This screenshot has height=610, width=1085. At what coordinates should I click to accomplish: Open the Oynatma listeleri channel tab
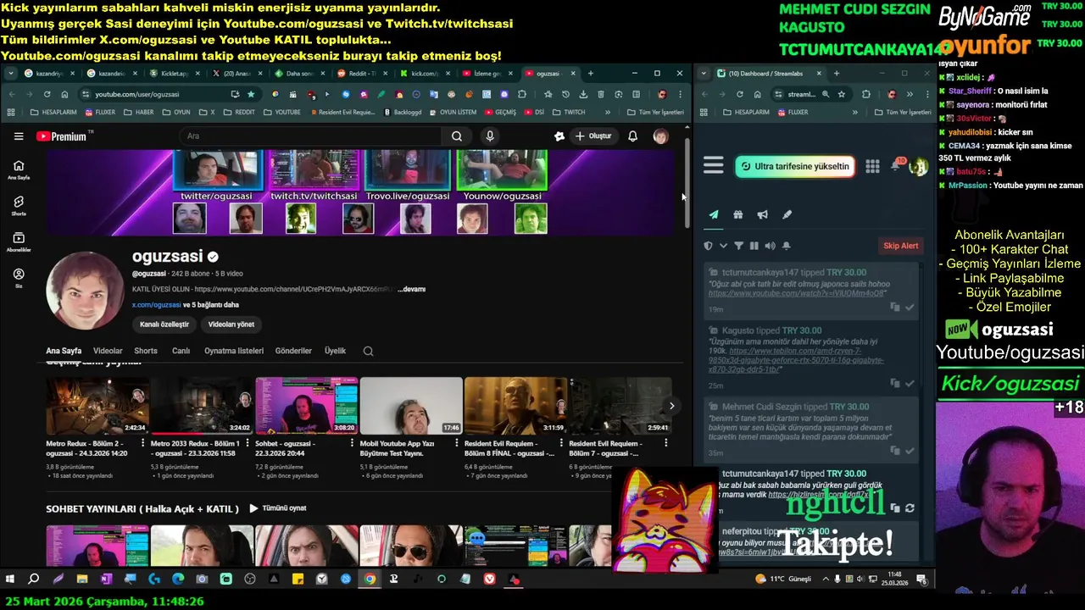(x=234, y=351)
